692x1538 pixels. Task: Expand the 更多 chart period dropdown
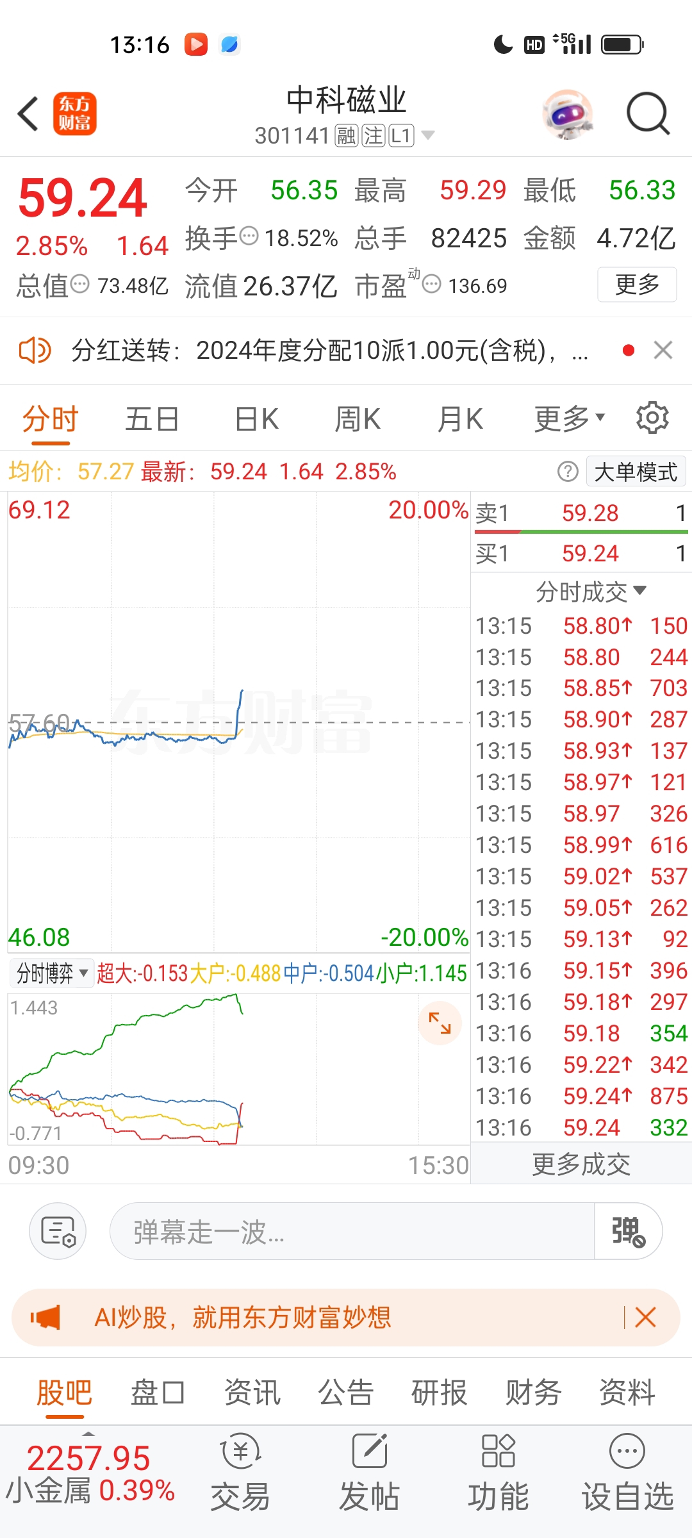click(x=570, y=419)
